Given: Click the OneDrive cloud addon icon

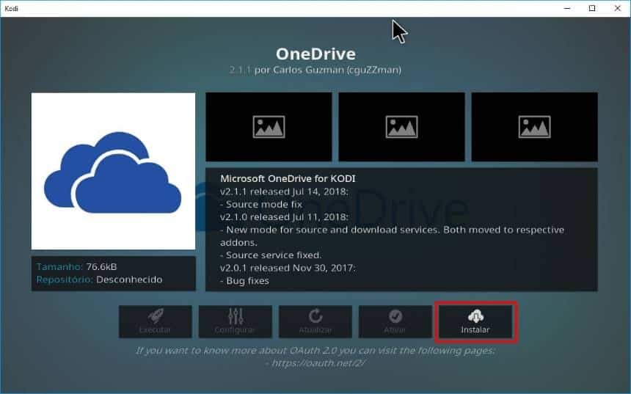Looking at the screenshot, I should pyautogui.click(x=113, y=172).
